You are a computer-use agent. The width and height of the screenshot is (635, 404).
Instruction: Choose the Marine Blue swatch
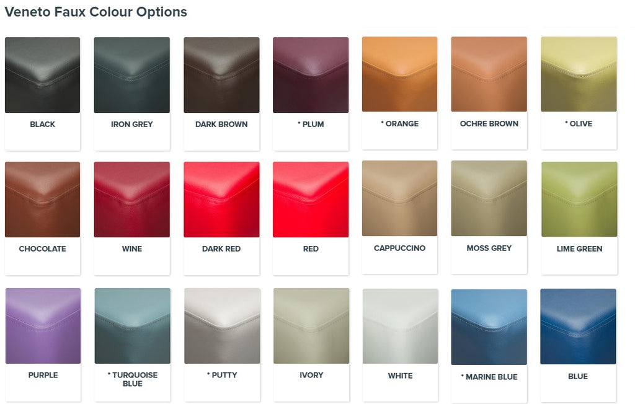click(489, 327)
